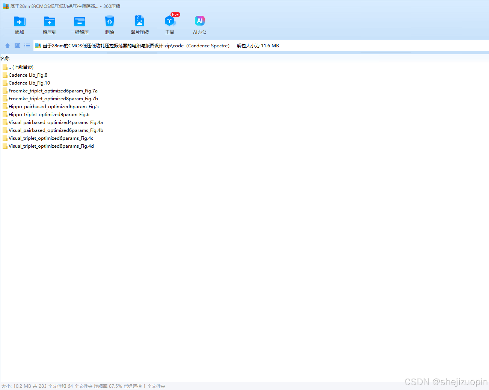The image size is (489, 390).
Task: Open the 图片压缩 image compress tool
Action: (140, 21)
